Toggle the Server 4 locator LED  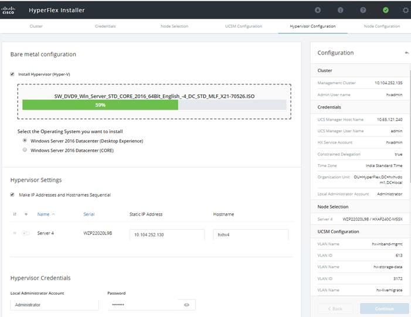[x=26, y=233]
